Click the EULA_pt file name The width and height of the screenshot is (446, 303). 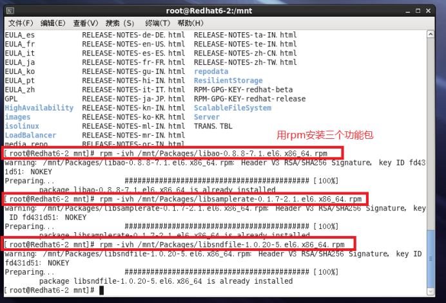click(x=20, y=80)
